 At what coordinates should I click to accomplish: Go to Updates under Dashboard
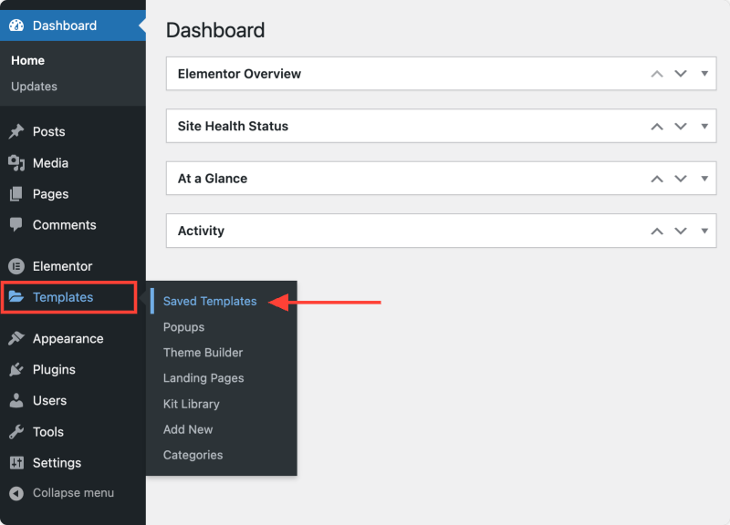[34, 87]
